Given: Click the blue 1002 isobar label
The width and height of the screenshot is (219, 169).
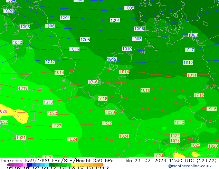Looking at the screenshot, I should [x=129, y=8].
